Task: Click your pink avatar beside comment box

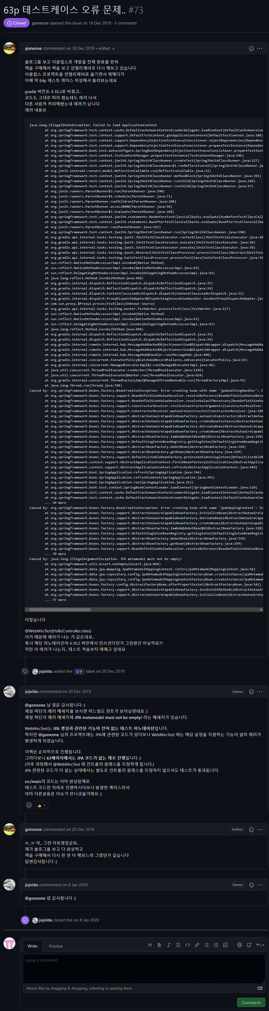Action: (x=9, y=944)
